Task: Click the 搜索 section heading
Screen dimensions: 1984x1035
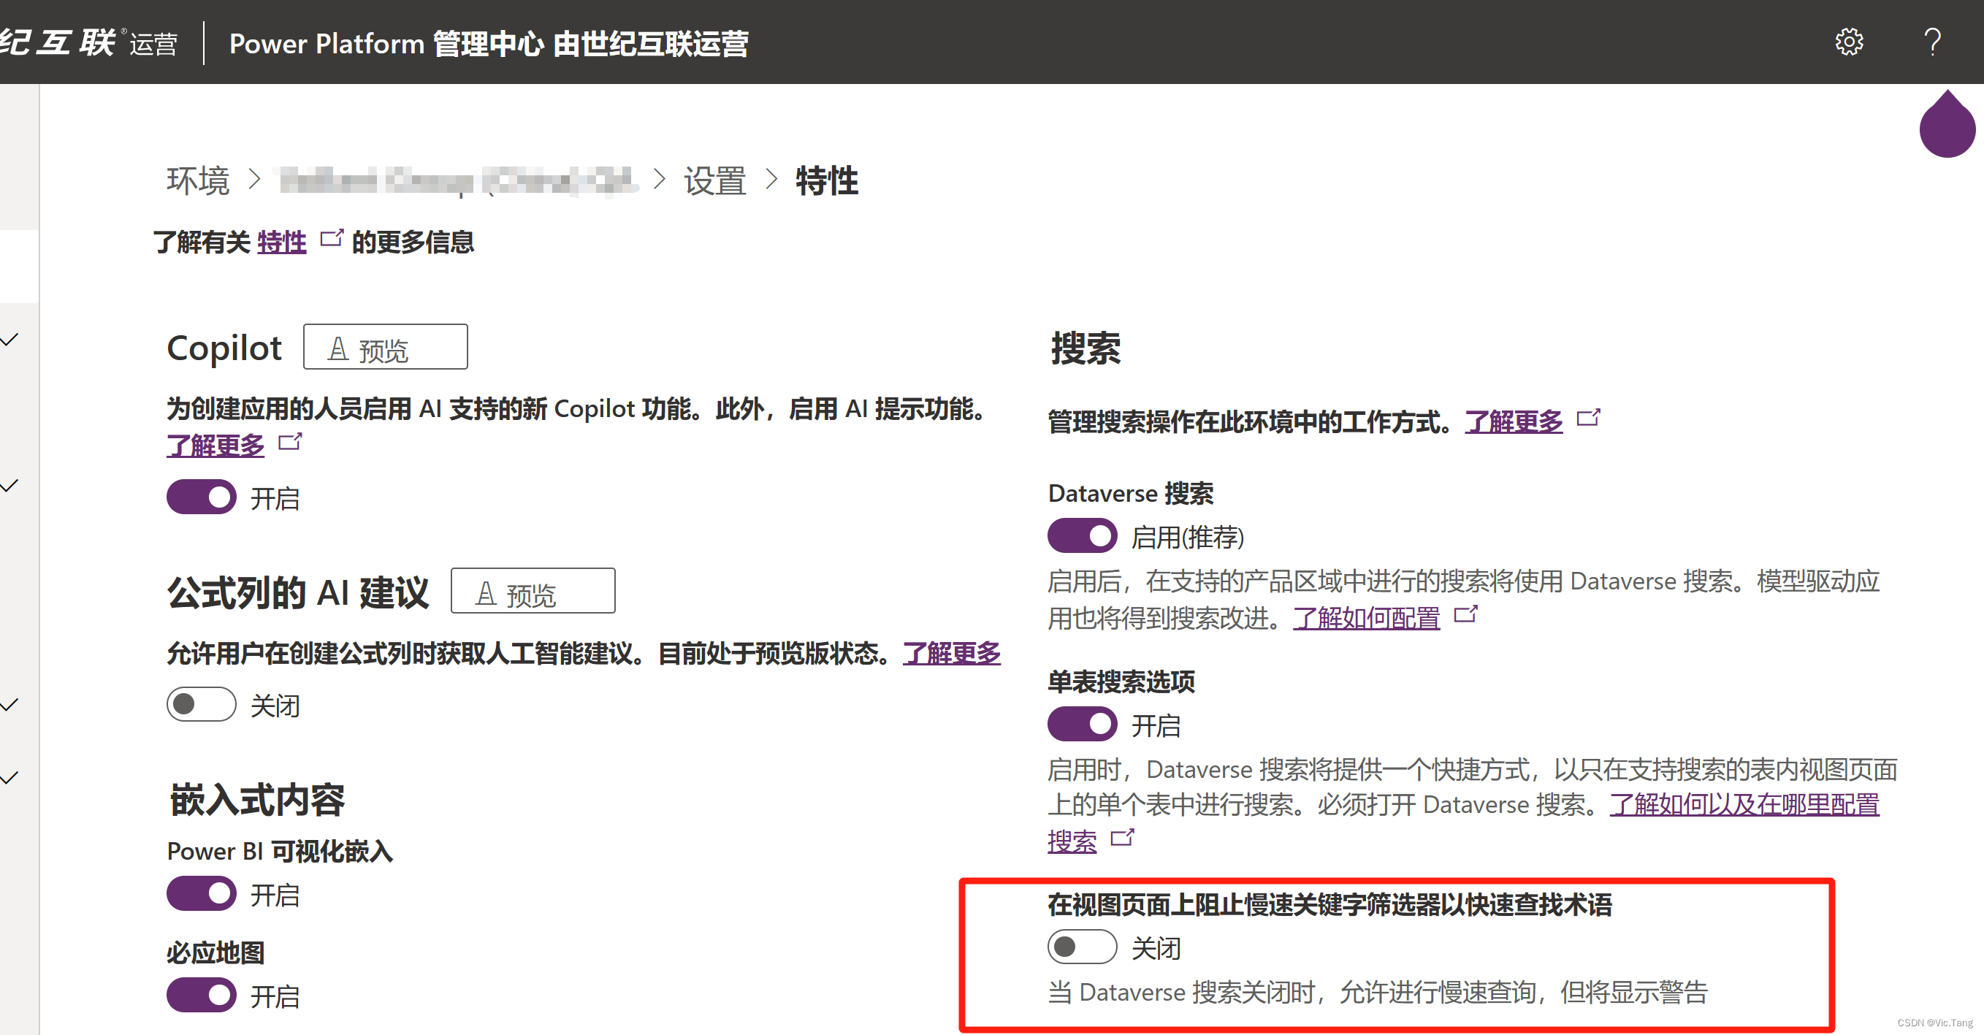Action: pos(1086,348)
